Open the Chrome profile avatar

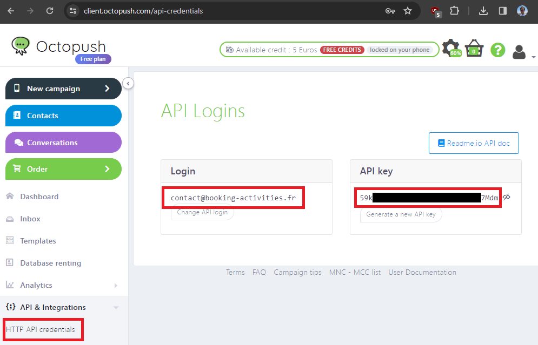coord(522,11)
